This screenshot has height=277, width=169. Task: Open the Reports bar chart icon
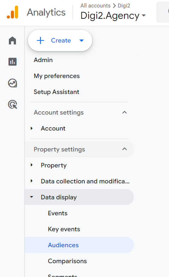pyautogui.click(x=12, y=62)
